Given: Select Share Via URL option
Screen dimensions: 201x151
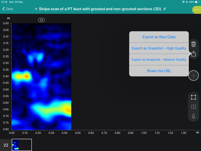Looking at the screenshot, I should pos(159,71).
